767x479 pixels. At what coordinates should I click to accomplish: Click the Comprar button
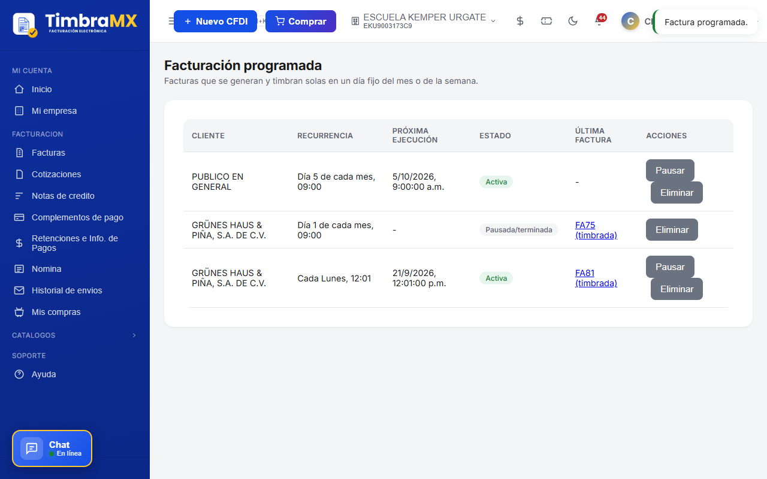(x=301, y=21)
